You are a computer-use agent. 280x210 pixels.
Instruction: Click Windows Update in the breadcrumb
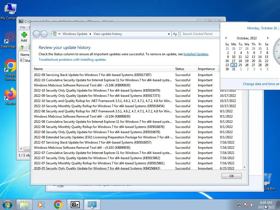point(75,34)
